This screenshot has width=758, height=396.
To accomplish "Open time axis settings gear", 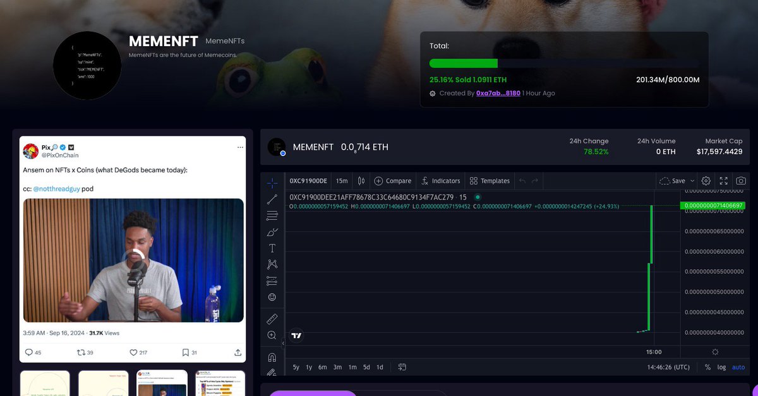I will coord(715,352).
